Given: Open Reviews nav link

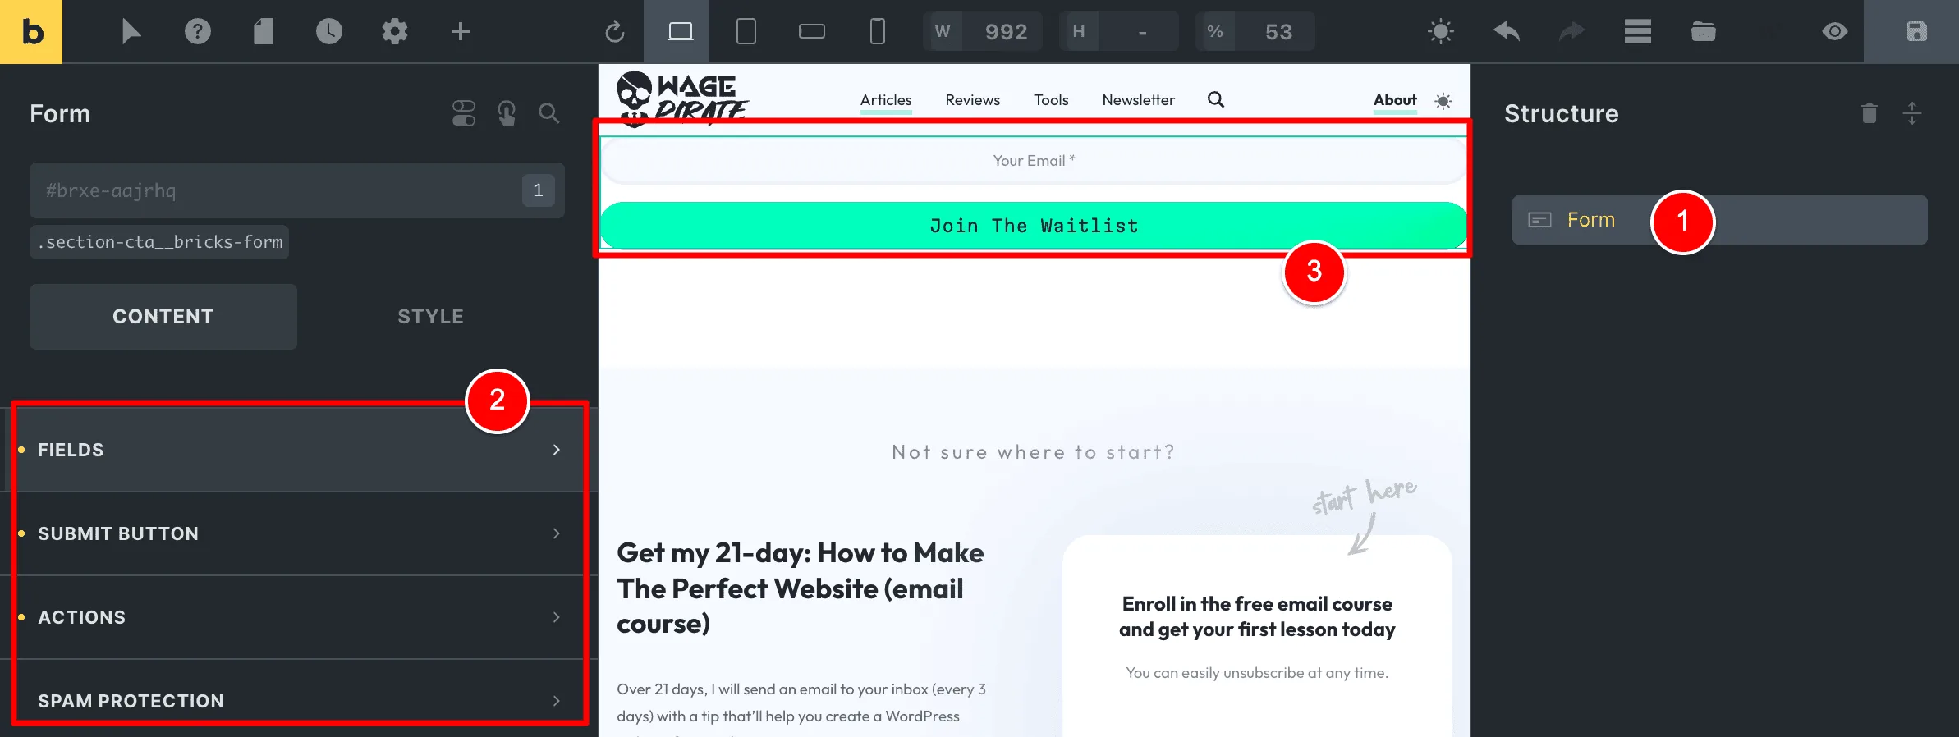Looking at the screenshot, I should (x=972, y=100).
